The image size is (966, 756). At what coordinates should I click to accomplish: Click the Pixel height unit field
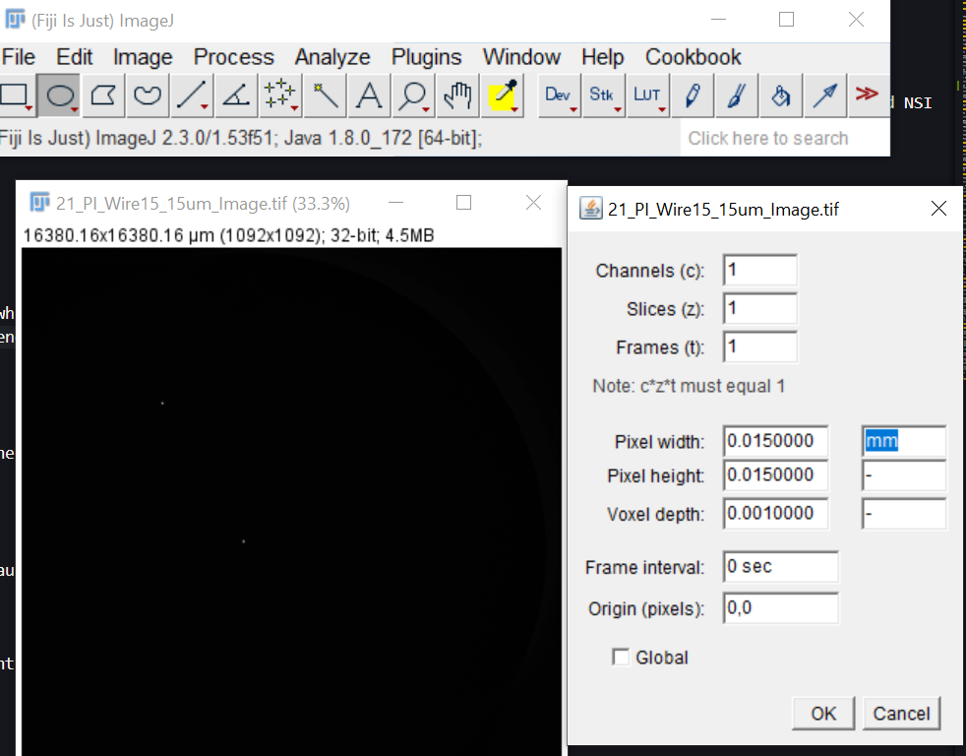(903, 475)
